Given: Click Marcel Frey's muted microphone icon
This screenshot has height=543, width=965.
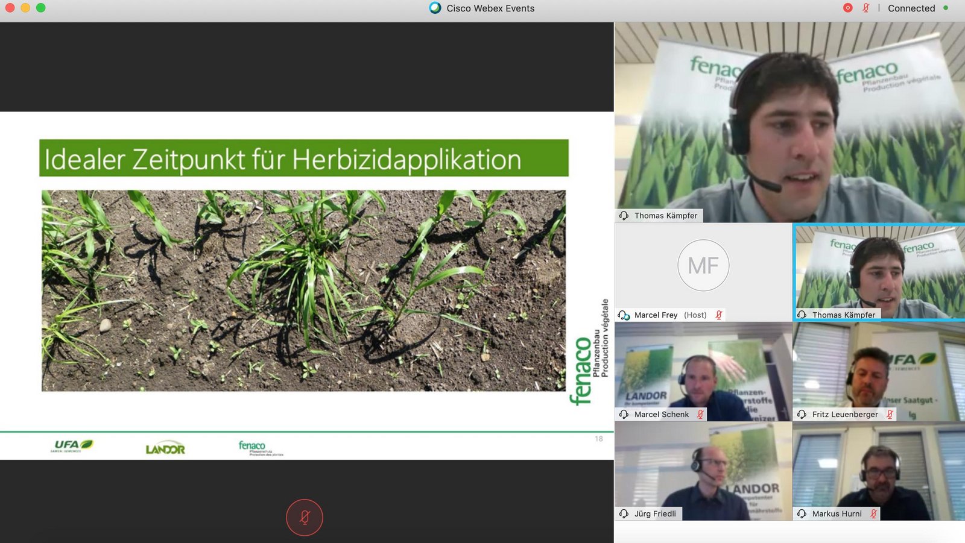Looking at the screenshot, I should [718, 315].
